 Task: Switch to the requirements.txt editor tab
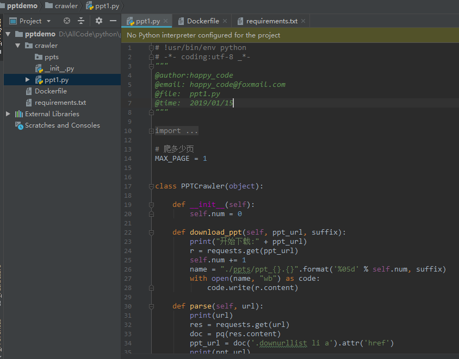point(272,21)
